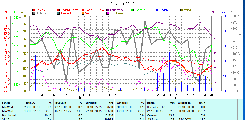Screen dimensions: 245x120
Task: Click the new moon symbol below day 9
Action: (80, 97)
